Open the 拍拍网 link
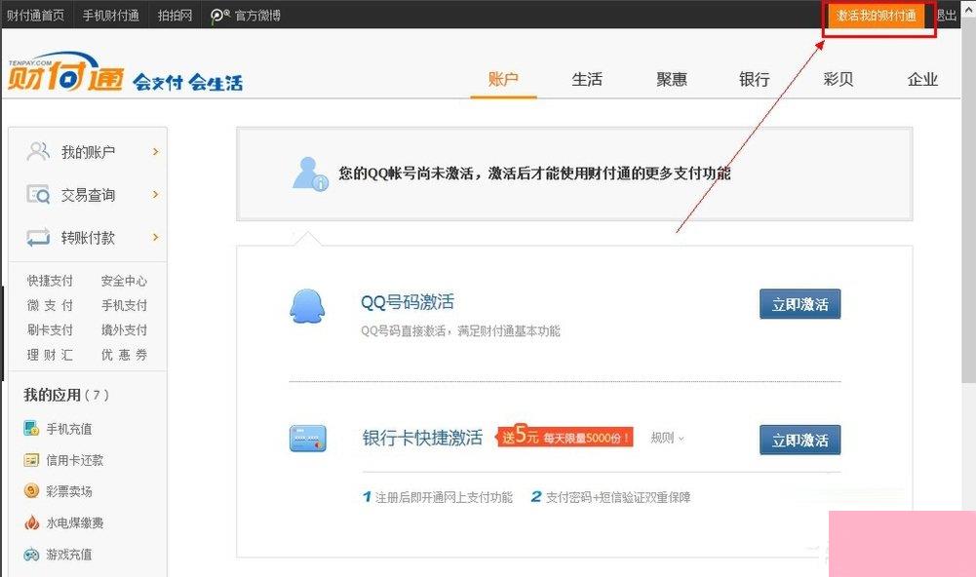The width and height of the screenshot is (976, 577). [x=175, y=15]
